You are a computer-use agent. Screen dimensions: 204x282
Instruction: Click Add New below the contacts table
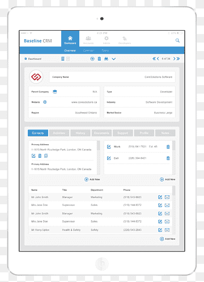pyautogui.click(x=168, y=239)
